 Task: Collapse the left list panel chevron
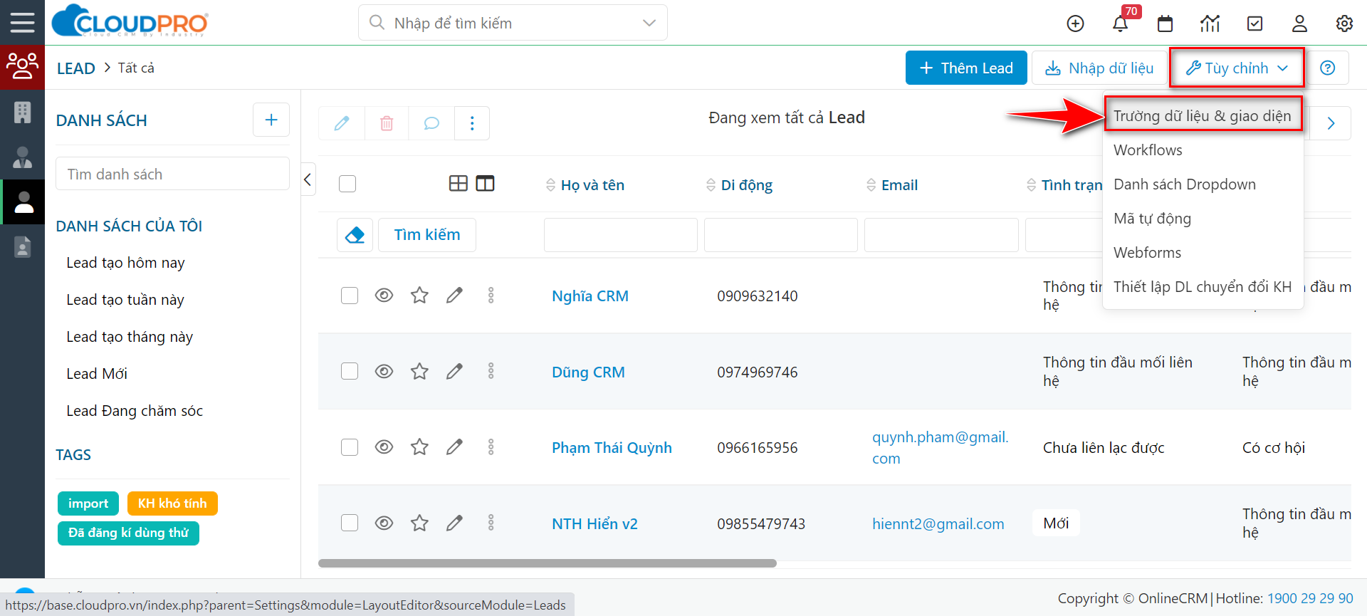click(x=308, y=179)
